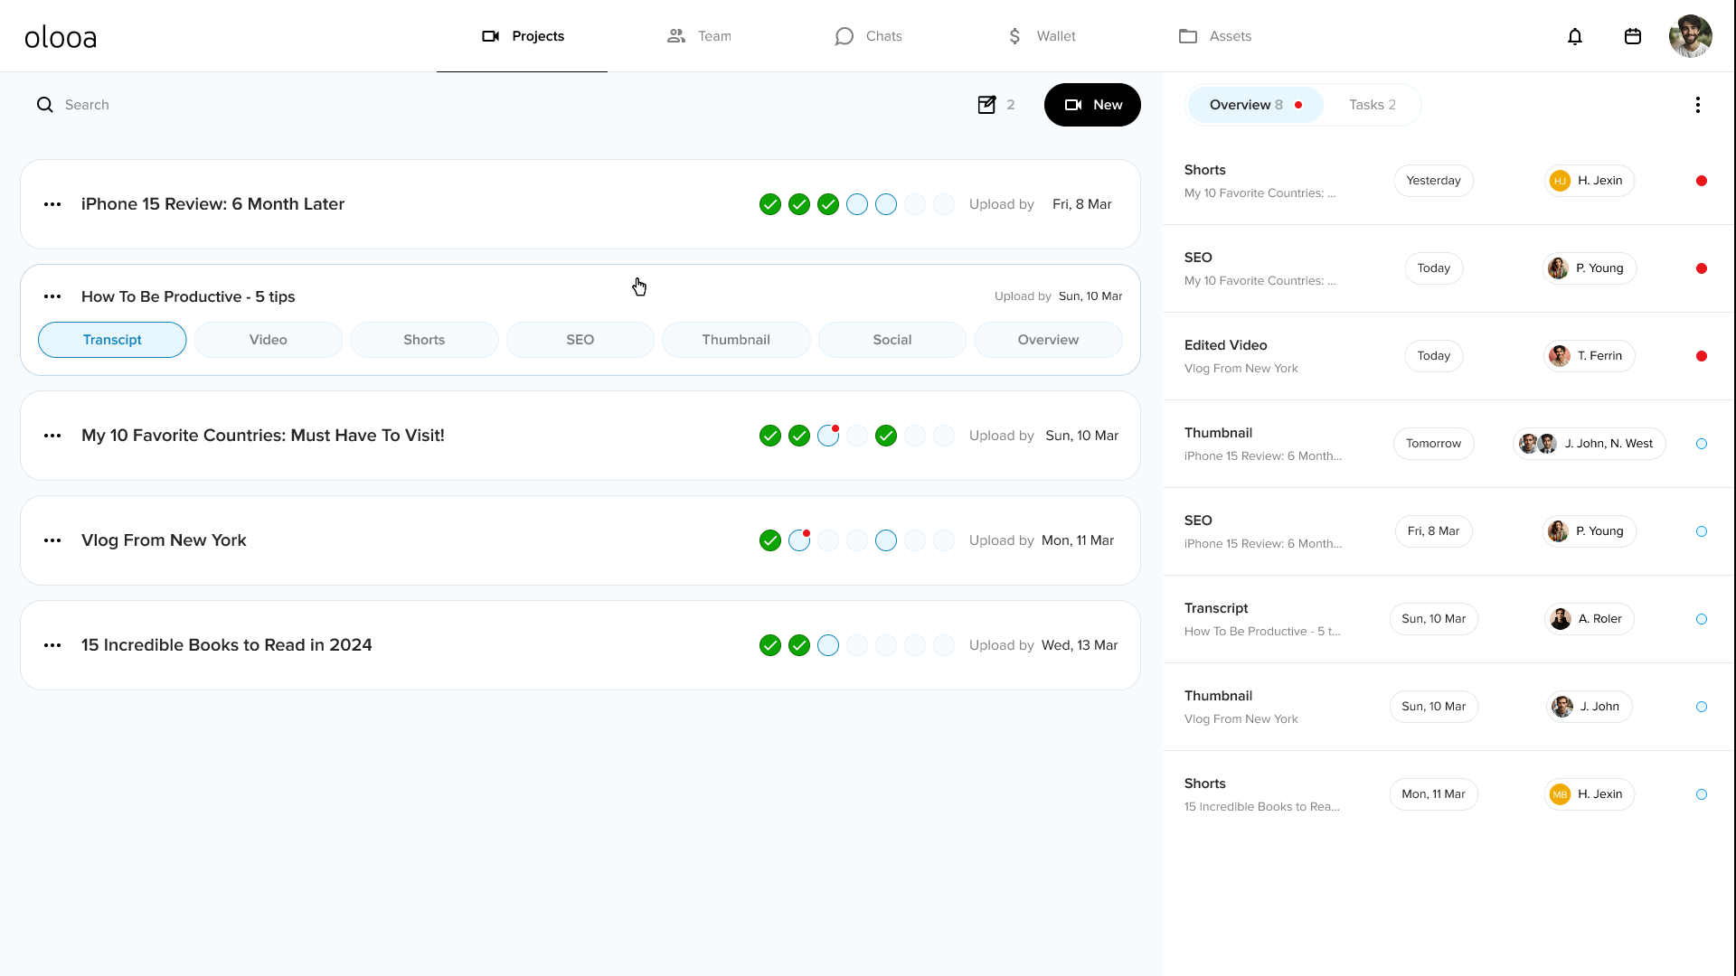Click the Team people icon
The height and width of the screenshot is (976, 1736).
[676, 36]
